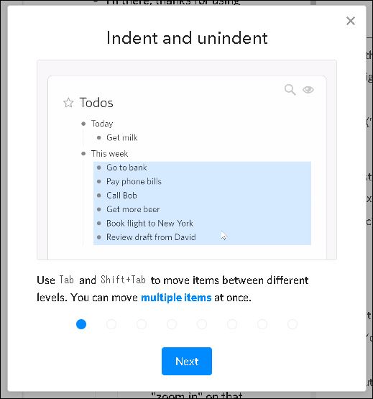Open the multiple items link
This screenshot has width=373, height=399.
pos(176,298)
